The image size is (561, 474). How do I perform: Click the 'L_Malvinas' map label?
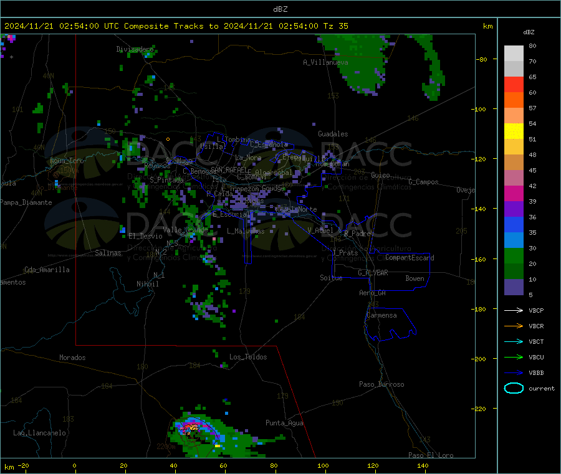(246, 231)
